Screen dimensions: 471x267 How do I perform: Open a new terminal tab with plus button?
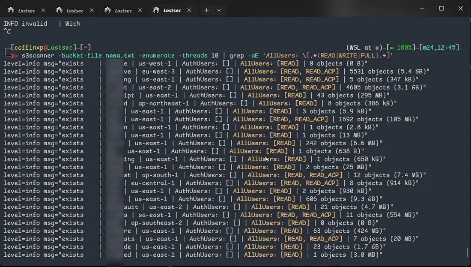(206, 10)
